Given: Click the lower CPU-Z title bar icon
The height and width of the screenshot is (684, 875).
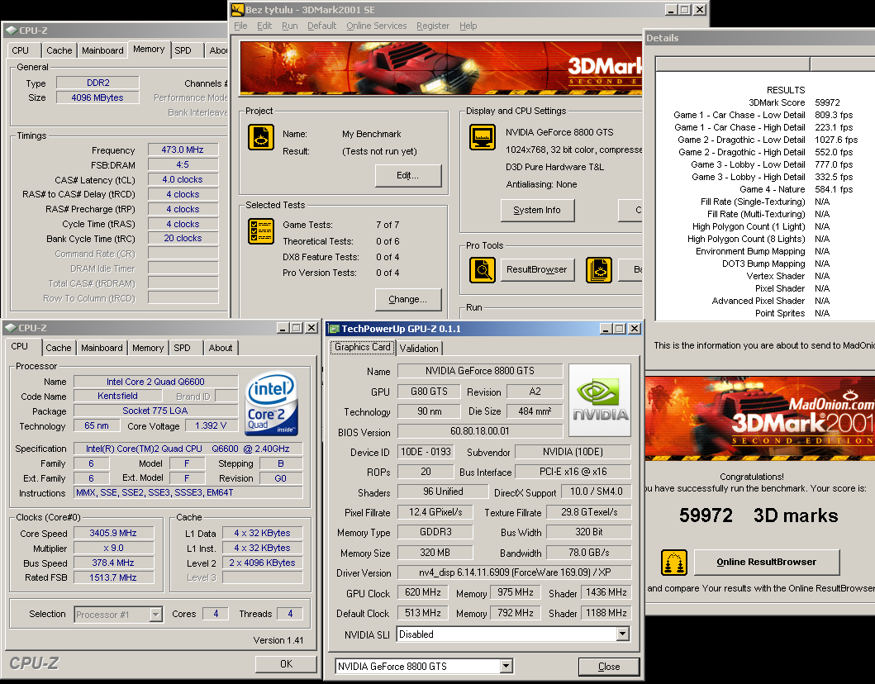Looking at the screenshot, I should (x=11, y=327).
